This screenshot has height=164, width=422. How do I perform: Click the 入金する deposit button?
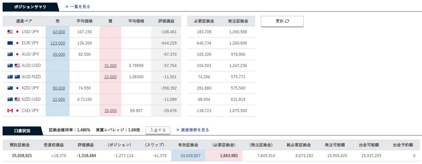(x=158, y=130)
